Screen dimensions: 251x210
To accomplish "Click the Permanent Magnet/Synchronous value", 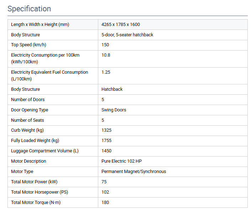I will (x=134, y=172).
